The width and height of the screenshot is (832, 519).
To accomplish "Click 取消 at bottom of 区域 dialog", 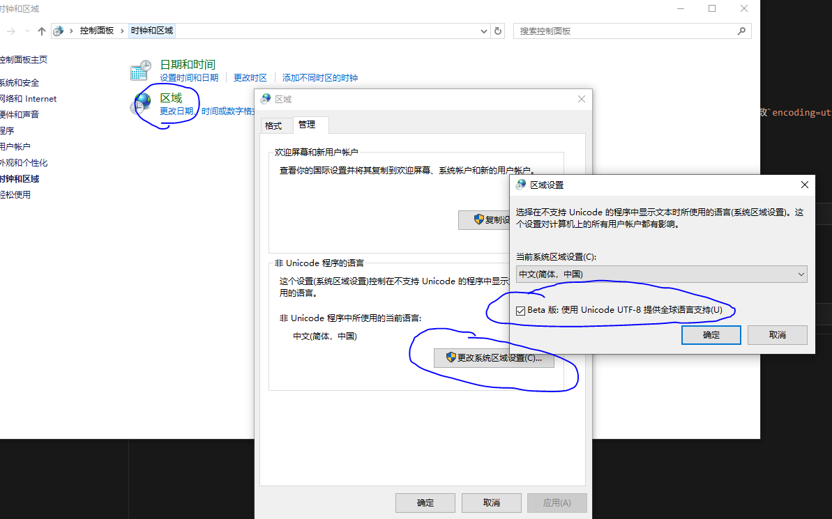I will click(x=492, y=502).
